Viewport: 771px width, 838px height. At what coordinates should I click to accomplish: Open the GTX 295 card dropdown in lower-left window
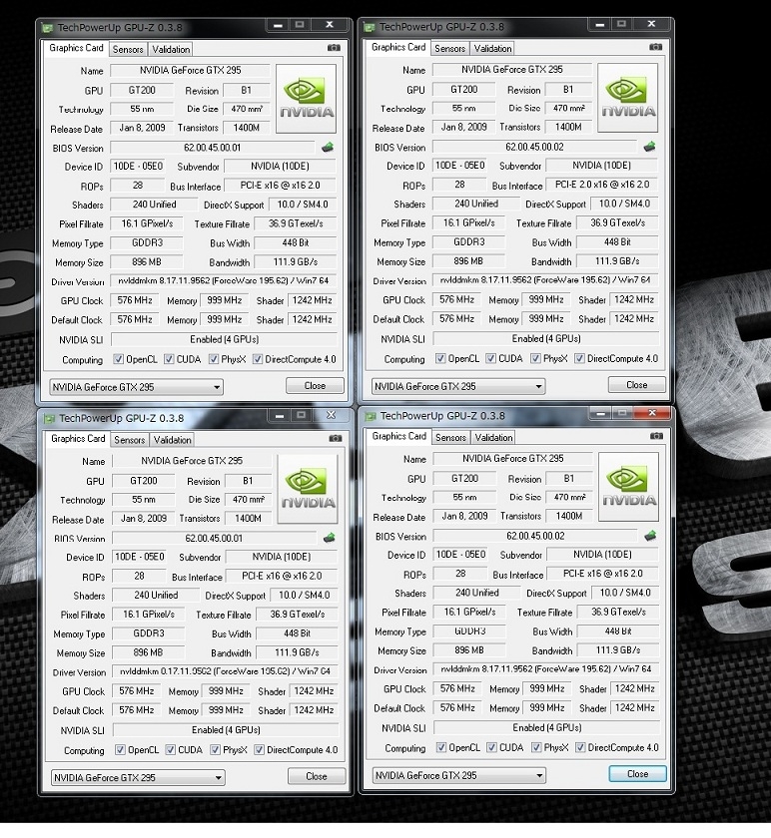tap(138, 777)
